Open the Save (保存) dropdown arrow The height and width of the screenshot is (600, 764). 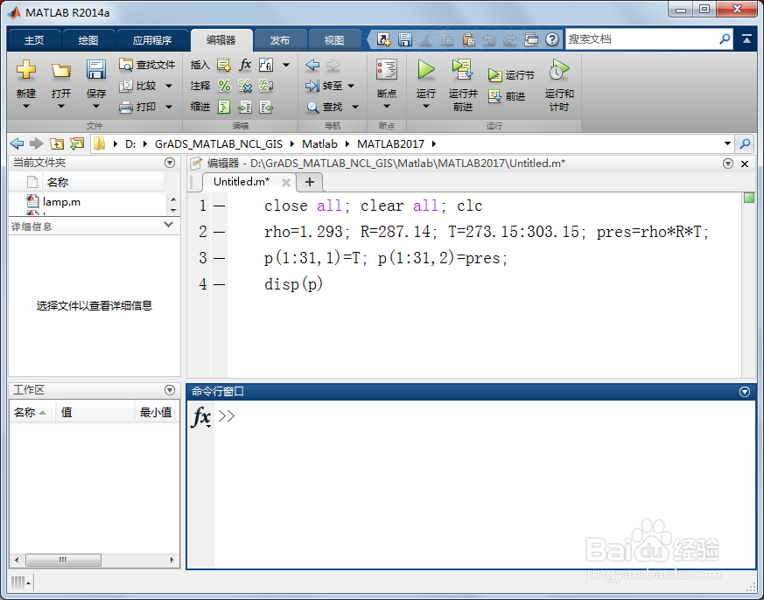tap(96, 106)
